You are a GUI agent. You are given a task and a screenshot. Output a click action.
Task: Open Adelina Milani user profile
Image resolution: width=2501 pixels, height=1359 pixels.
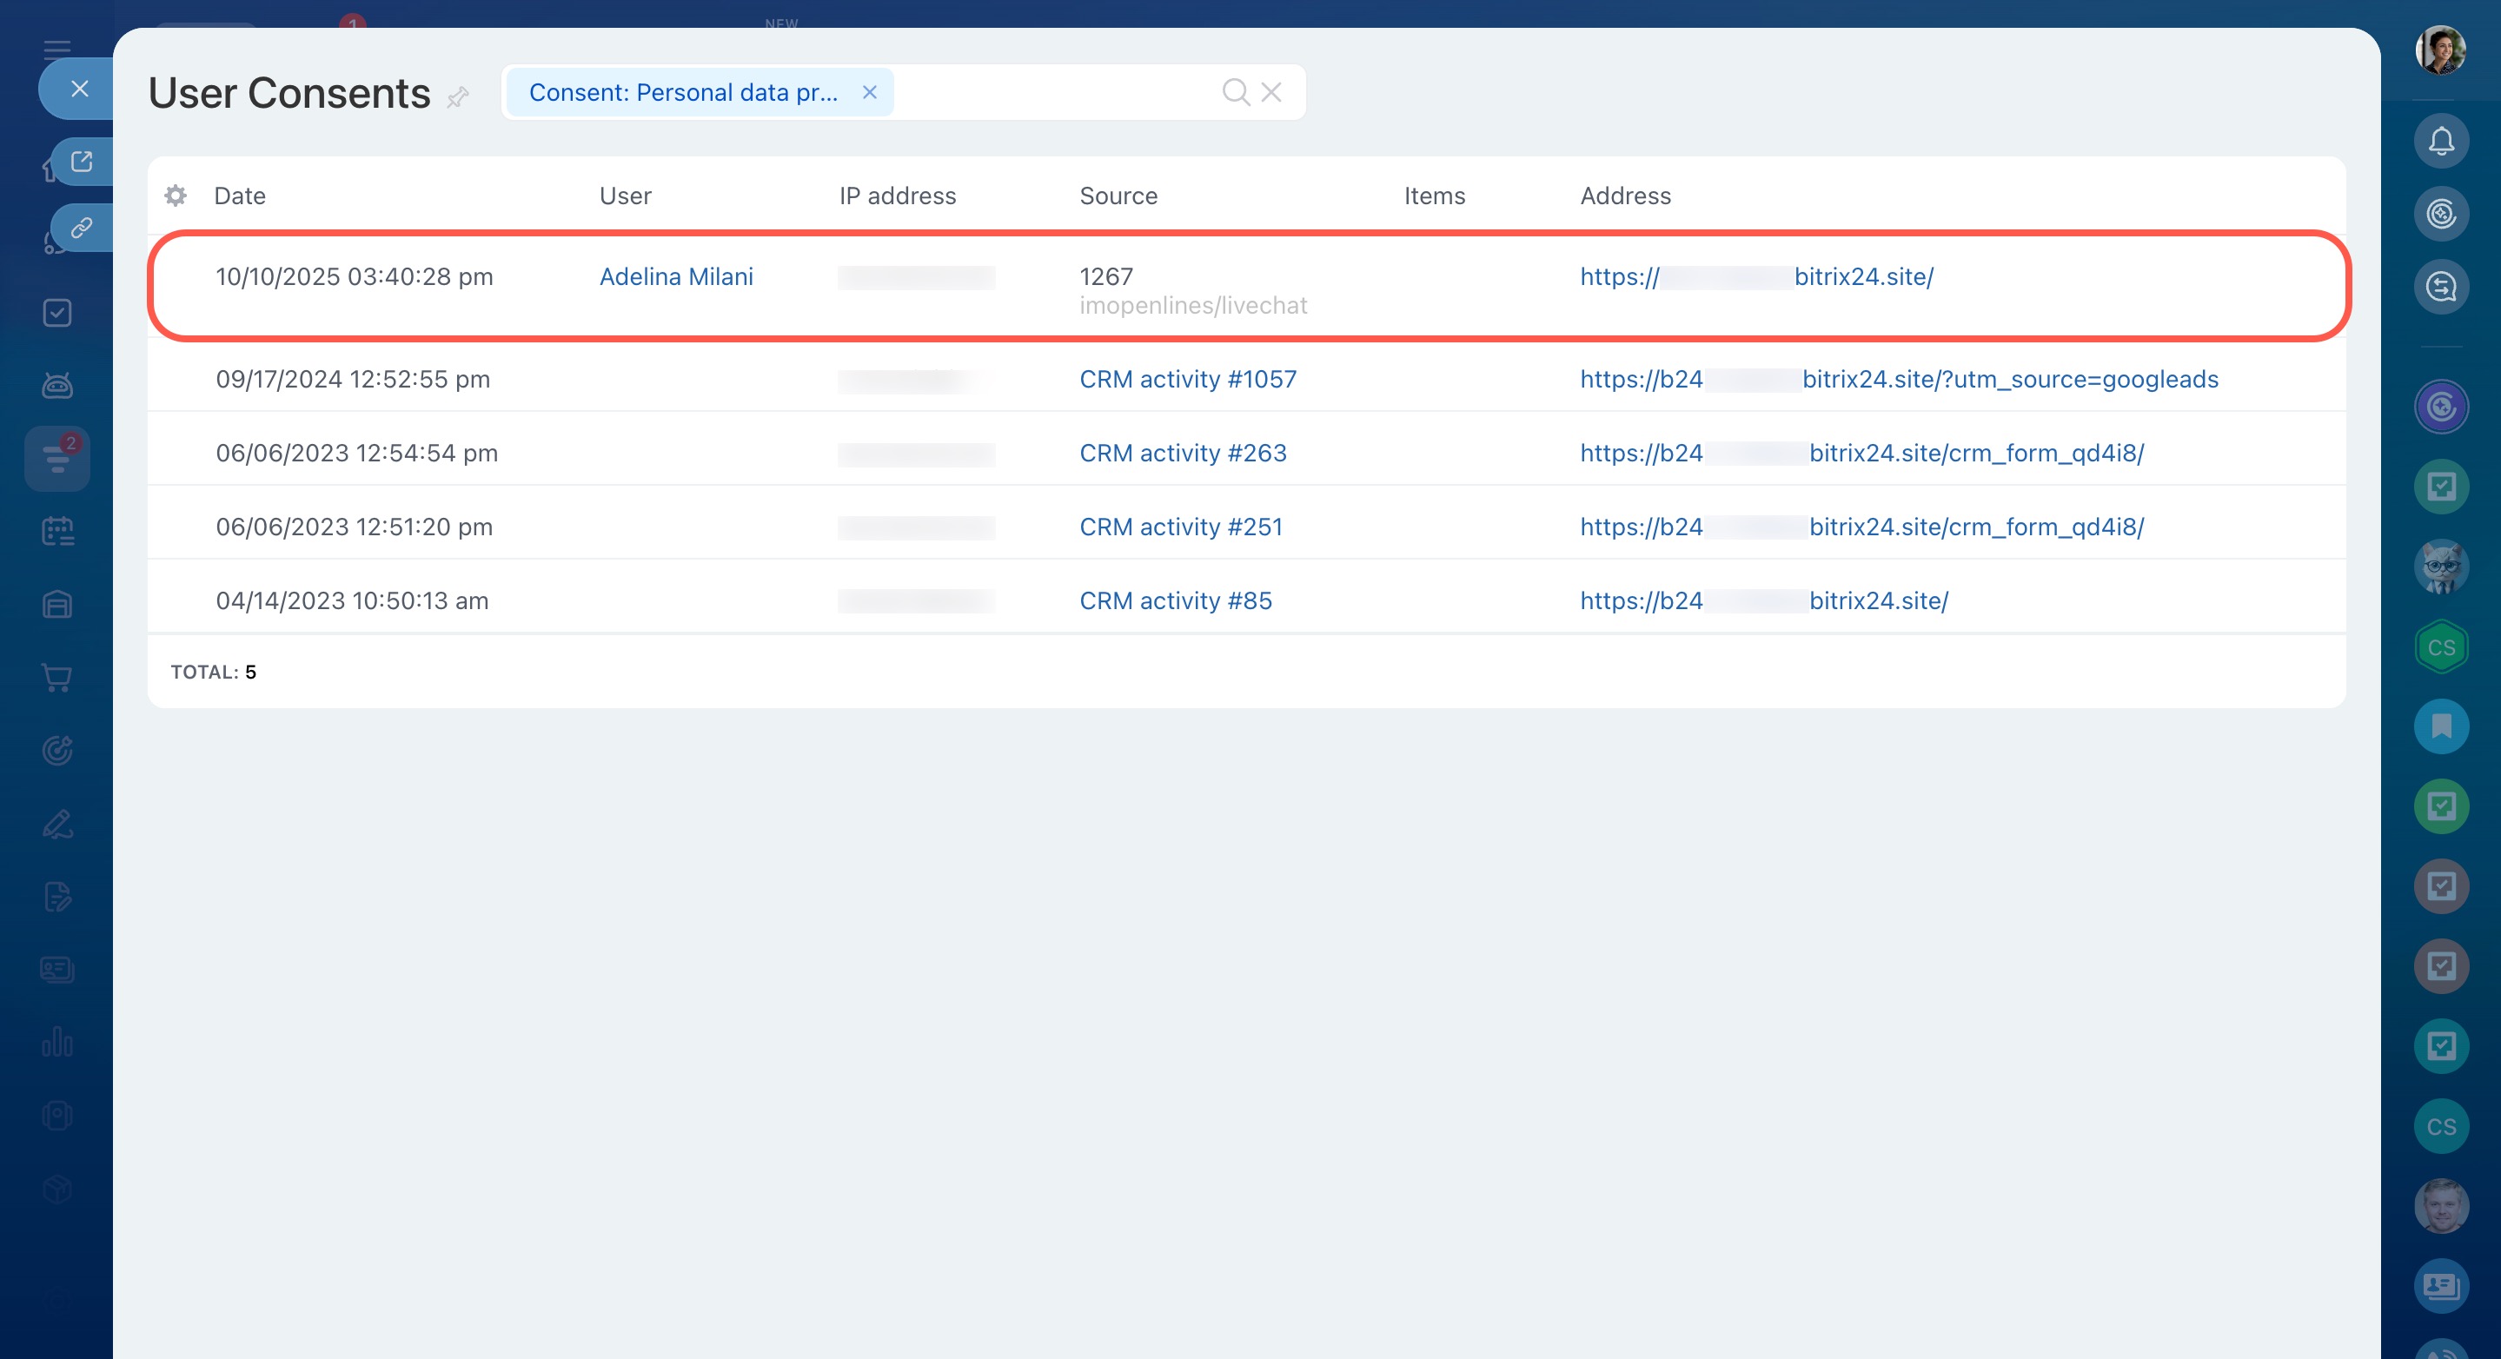(x=676, y=276)
